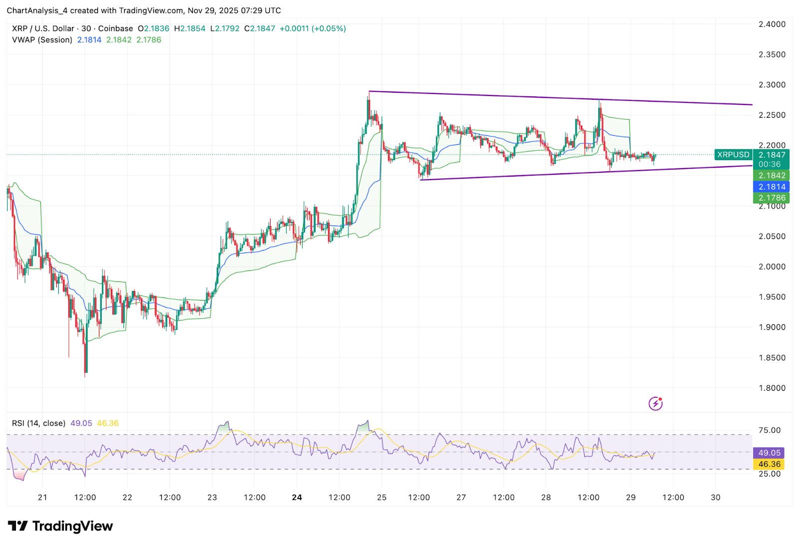799x546 pixels.
Task: Select the bolded 24 date on time axis
Action: [x=297, y=497]
